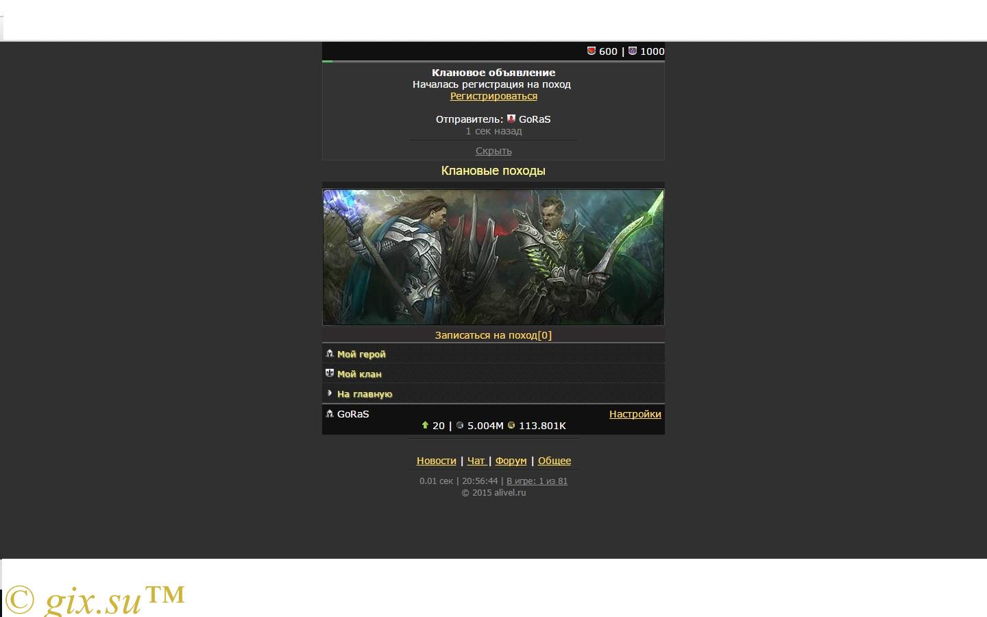Click the 1000 value in top bar
Viewport: 987px width, 617px height.
(x=653, y=51)
